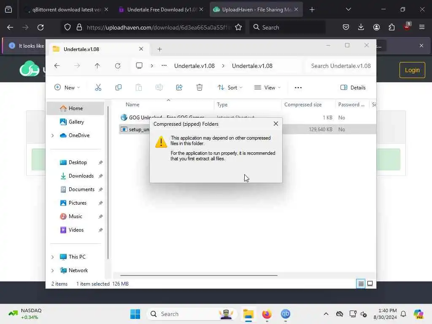Click the PC monitor icon in address bar
The image size is (432, 324).
139,65
